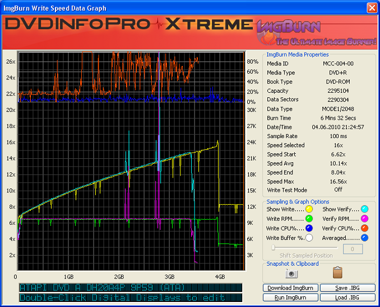Image resolution: width=380 pixels, height=307 pixels.
Task: Toggle the magenta Verify RPM indicator
Action: click(x=364, y=219)
